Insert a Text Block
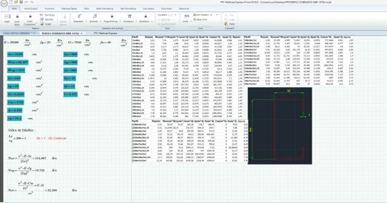The width and height of the screenshot is (387, 203). click(47, 15)
